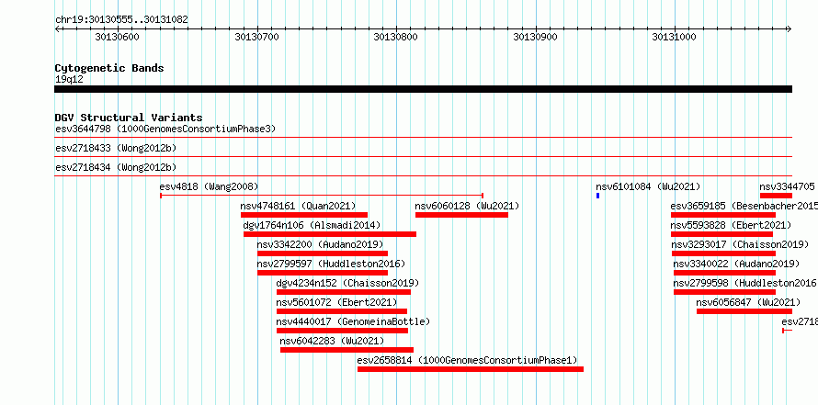Select the esv2718434 (Wong2012b) label
Image resolution: width=818 pixels, height=405 pixels.
tap(116, 167)
